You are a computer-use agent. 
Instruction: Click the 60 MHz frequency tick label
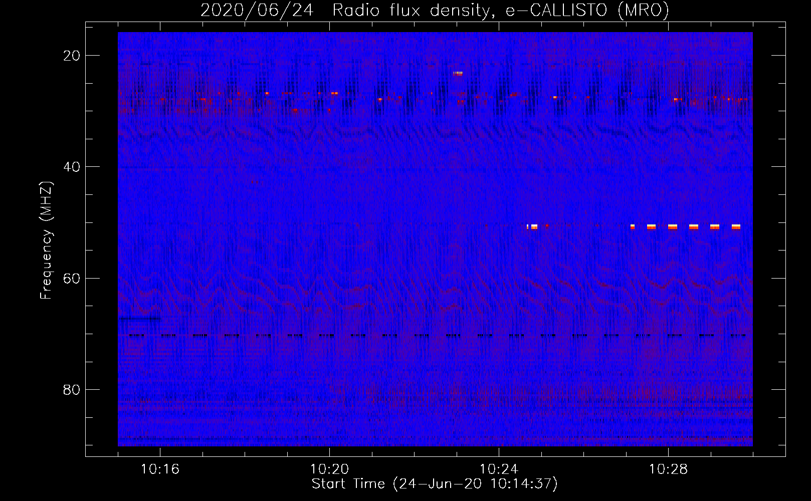coord(72,278)
